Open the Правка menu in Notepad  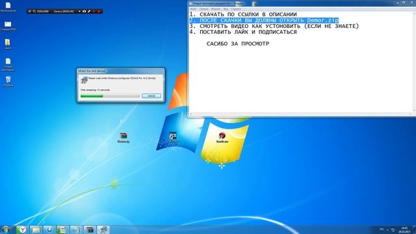[x=203, y=9]
